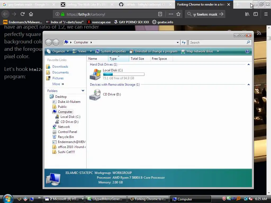Screen dimensions: 271x203
Task: Open grouped Microsoft HTML taskbar dropdown
Action: pos(83,199)
